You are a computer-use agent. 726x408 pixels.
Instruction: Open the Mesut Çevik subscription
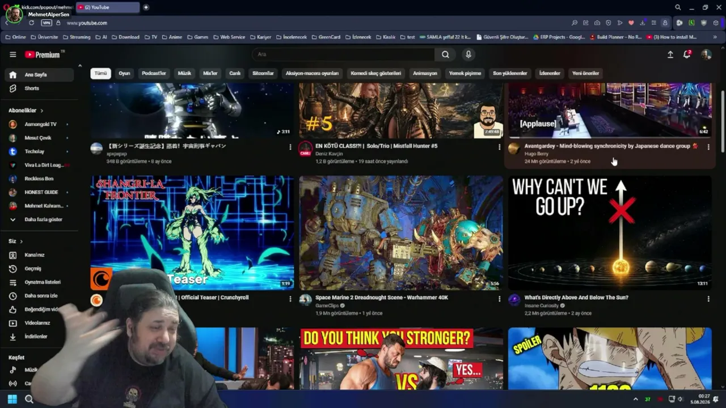pos(39,138)
